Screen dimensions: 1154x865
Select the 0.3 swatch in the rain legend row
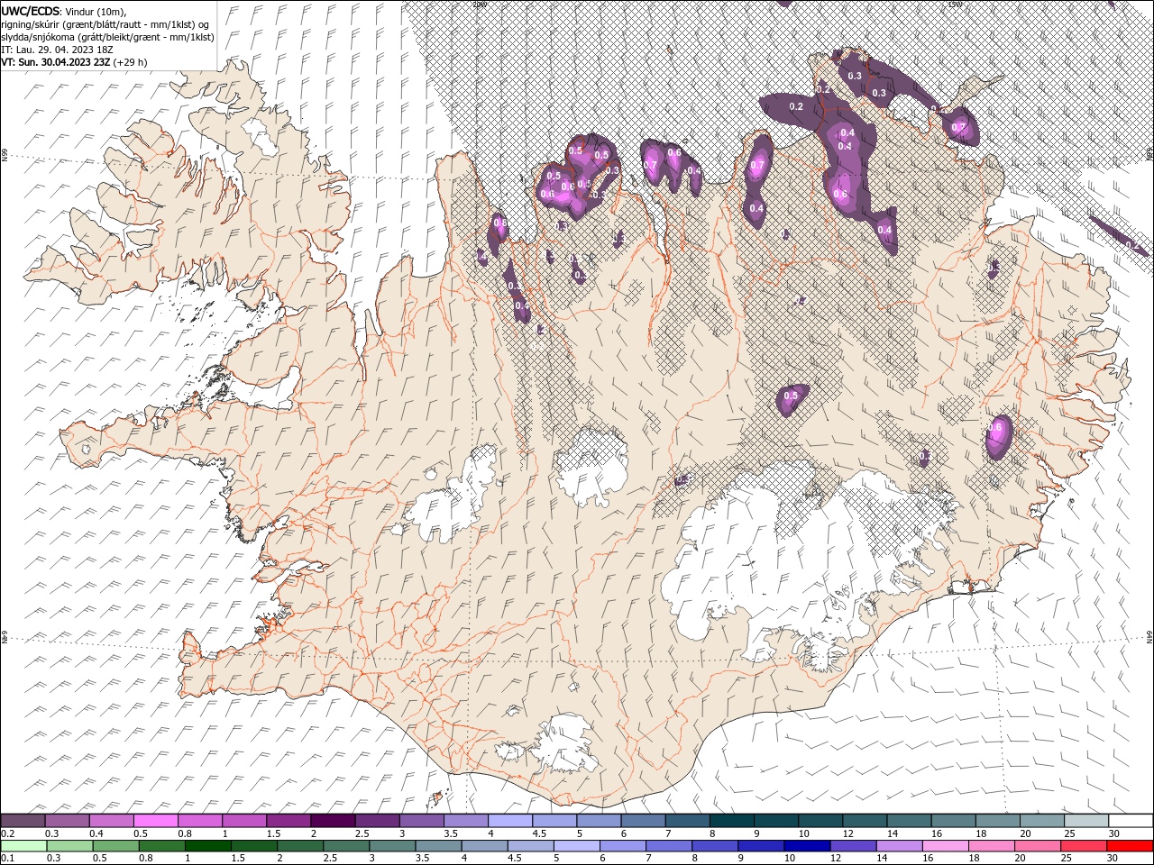click(x=69, y=846)
